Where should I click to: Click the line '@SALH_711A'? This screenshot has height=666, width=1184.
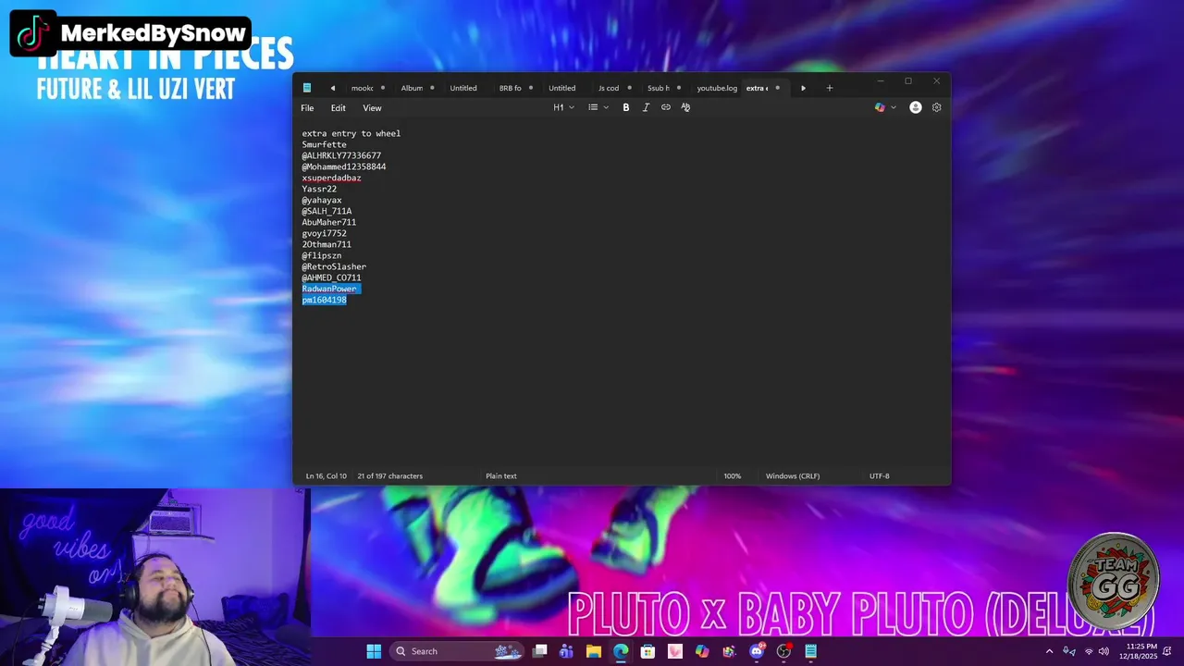coord(327,211)
